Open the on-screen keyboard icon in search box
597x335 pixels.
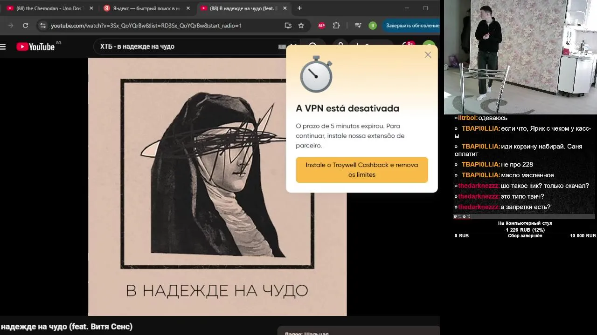pyautogui.click(x=282, y=47)
